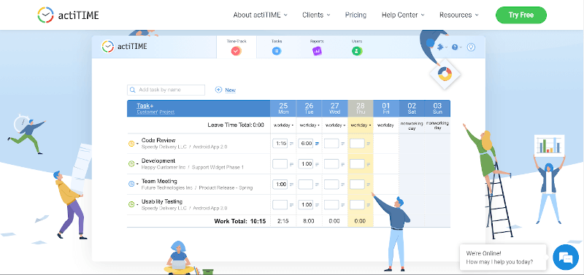584x275 pixels.
Task: Open Monday workday type dropdown
Action: (283, 125)
